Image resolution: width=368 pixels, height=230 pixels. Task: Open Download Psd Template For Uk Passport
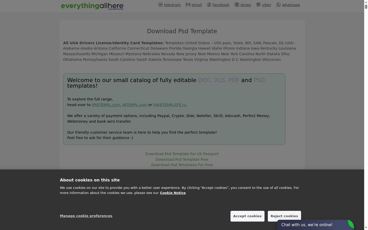tap(182, 154)
